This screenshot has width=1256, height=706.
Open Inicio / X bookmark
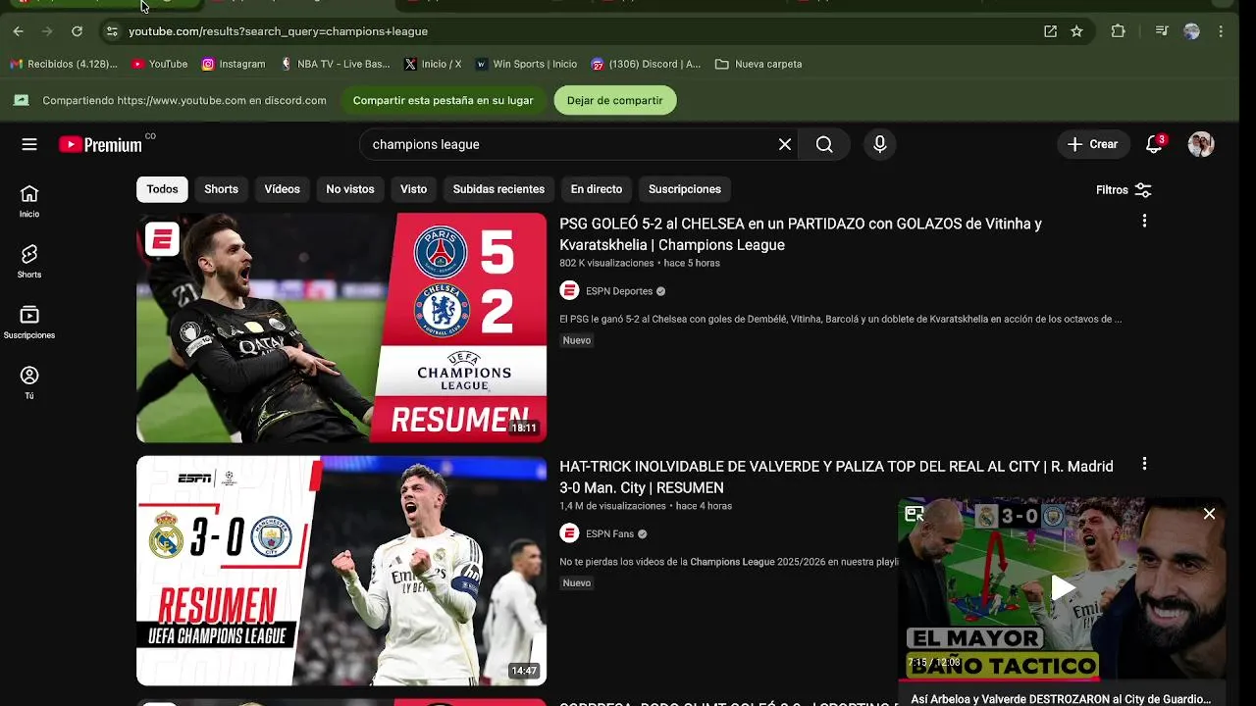click(x=433, y=64)
